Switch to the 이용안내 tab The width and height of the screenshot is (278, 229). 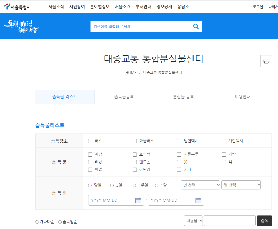[x=242, y=97]
